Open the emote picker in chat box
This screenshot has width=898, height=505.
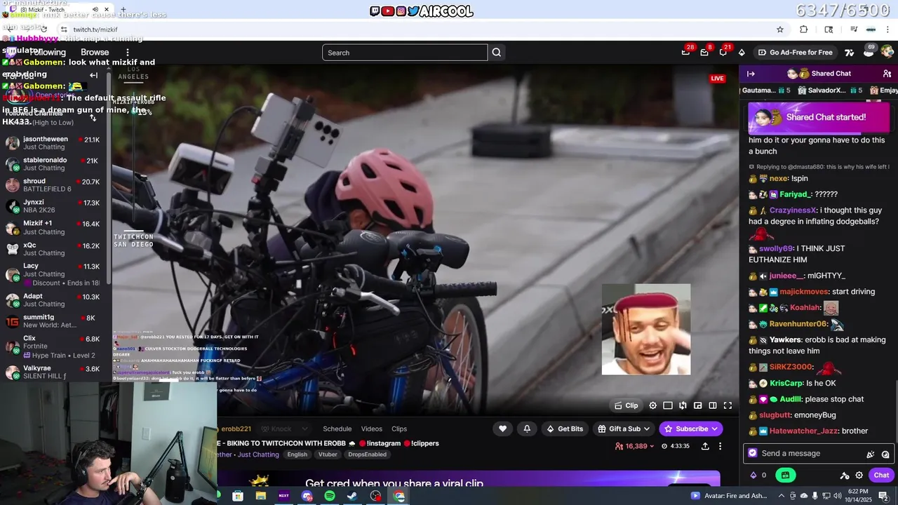tap(885, 454)
